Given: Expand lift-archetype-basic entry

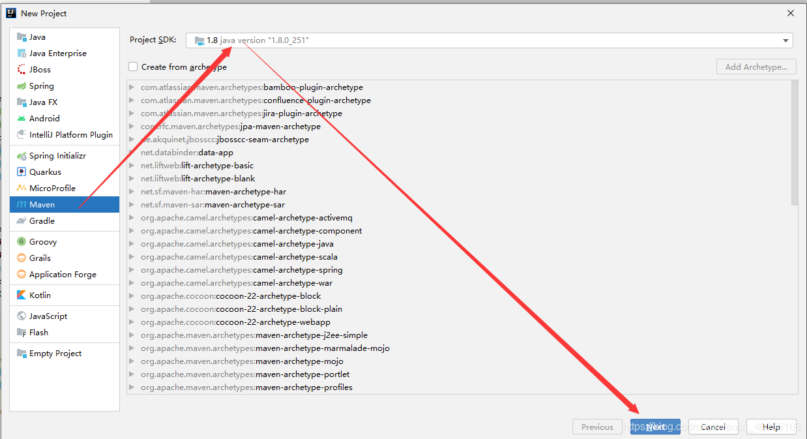Looking at the screenshot, I should (x=132, y=166).
